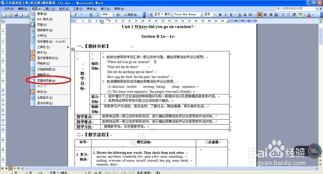This screenshot has height=174, width=323.
Task: Open the Styles and Formatting pane icon
Action: [x=151, y=15]
